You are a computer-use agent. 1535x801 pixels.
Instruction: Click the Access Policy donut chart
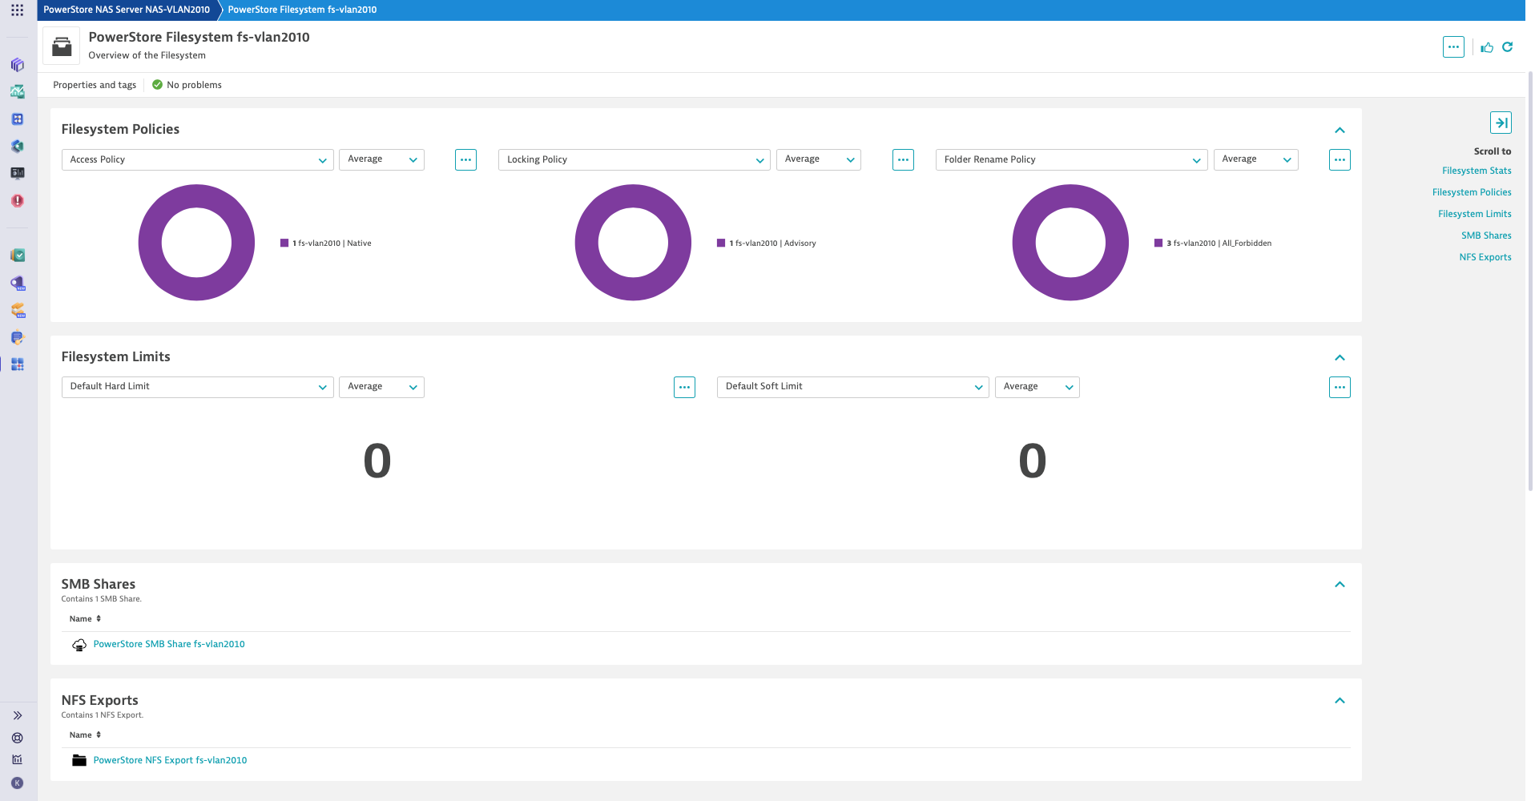[x=196, y=243]
